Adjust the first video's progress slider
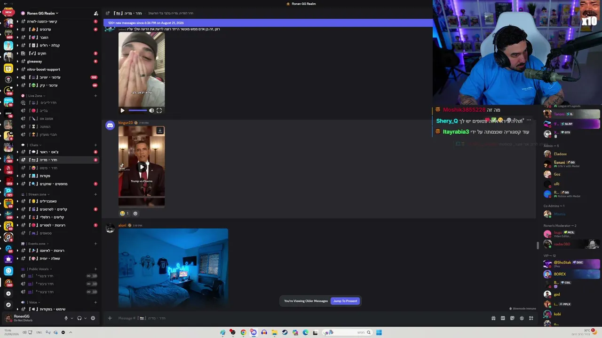This screenshot has width=602, height=338. [137, 111]
